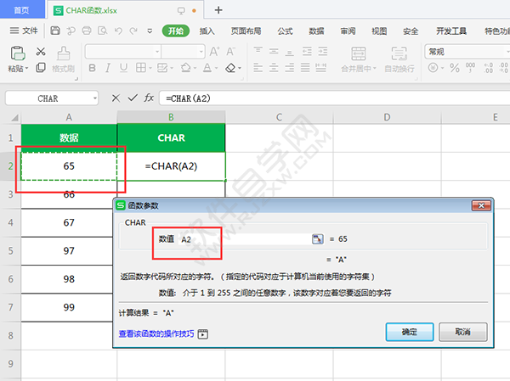510x381 pixels.
Task: Click the fx insert function icon
Action: click(x=149, y=98)
